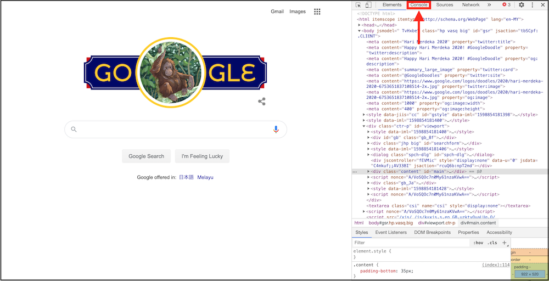
Task: Expand the dialog spch-dlg node
Action: click(368, 155)
